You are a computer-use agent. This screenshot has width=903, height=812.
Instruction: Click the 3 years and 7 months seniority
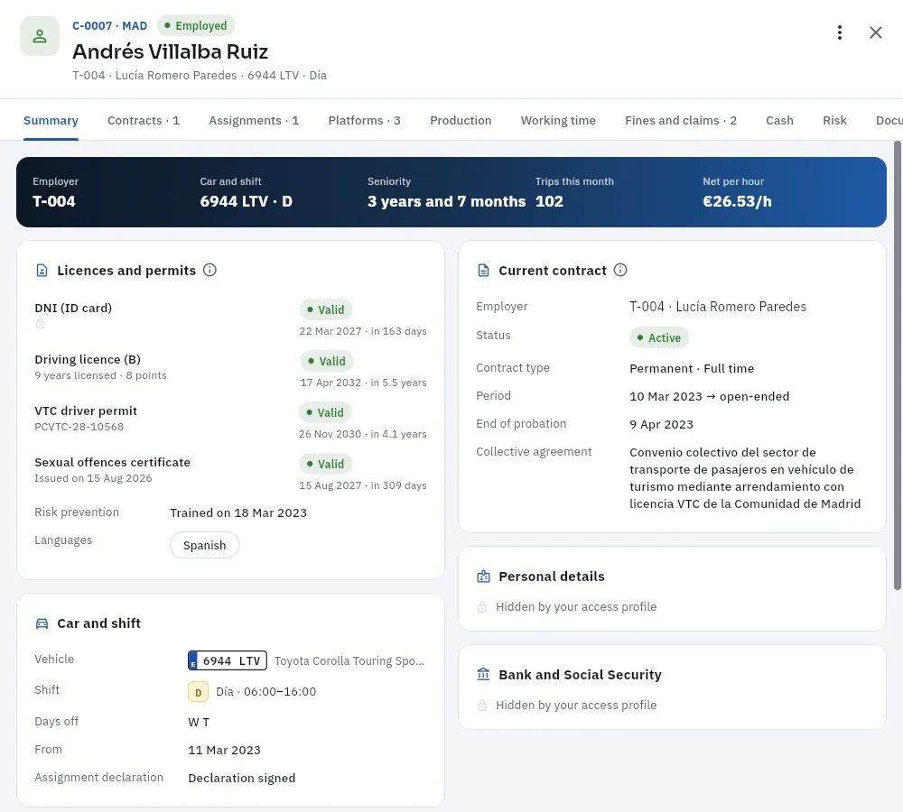(x=446, y=201)
